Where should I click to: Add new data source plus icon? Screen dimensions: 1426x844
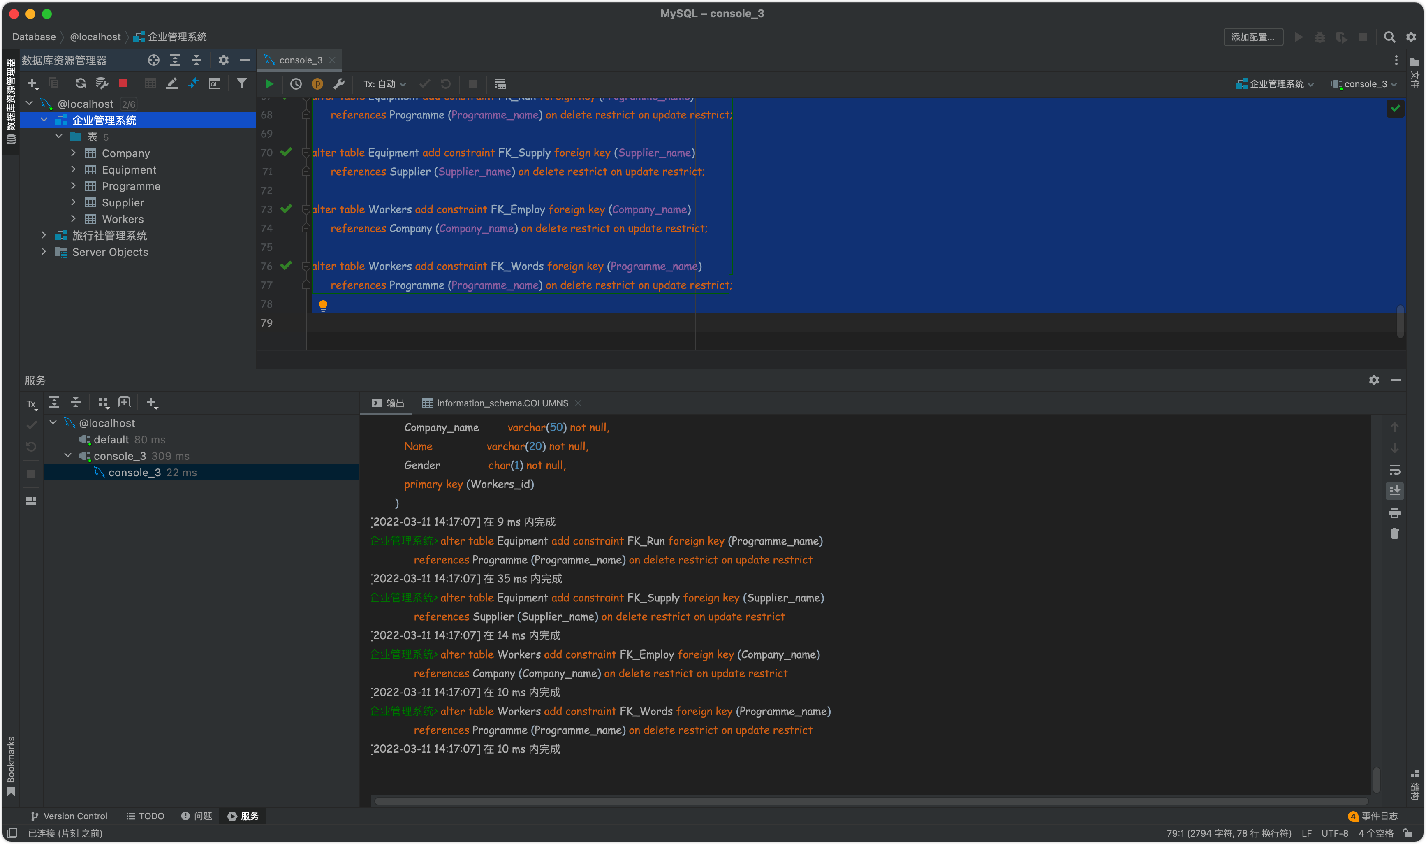pyautogui.click(x=32, y=83)
